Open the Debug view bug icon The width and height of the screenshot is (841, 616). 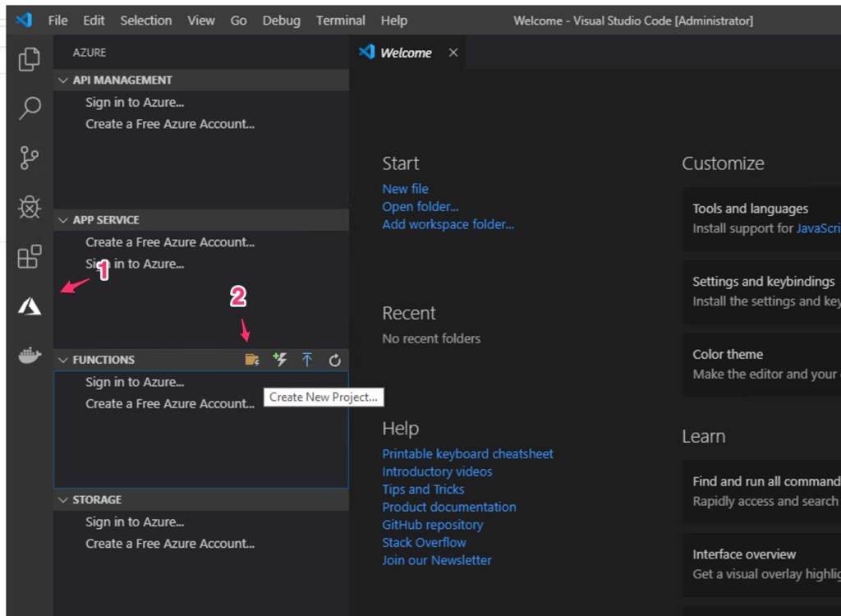[30, 208]
